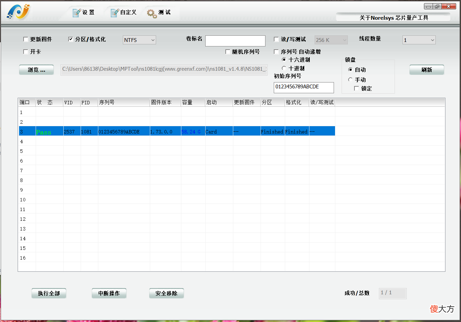Click the VID column header
Screen dimensions: 461x322
[x=72, y=102]
